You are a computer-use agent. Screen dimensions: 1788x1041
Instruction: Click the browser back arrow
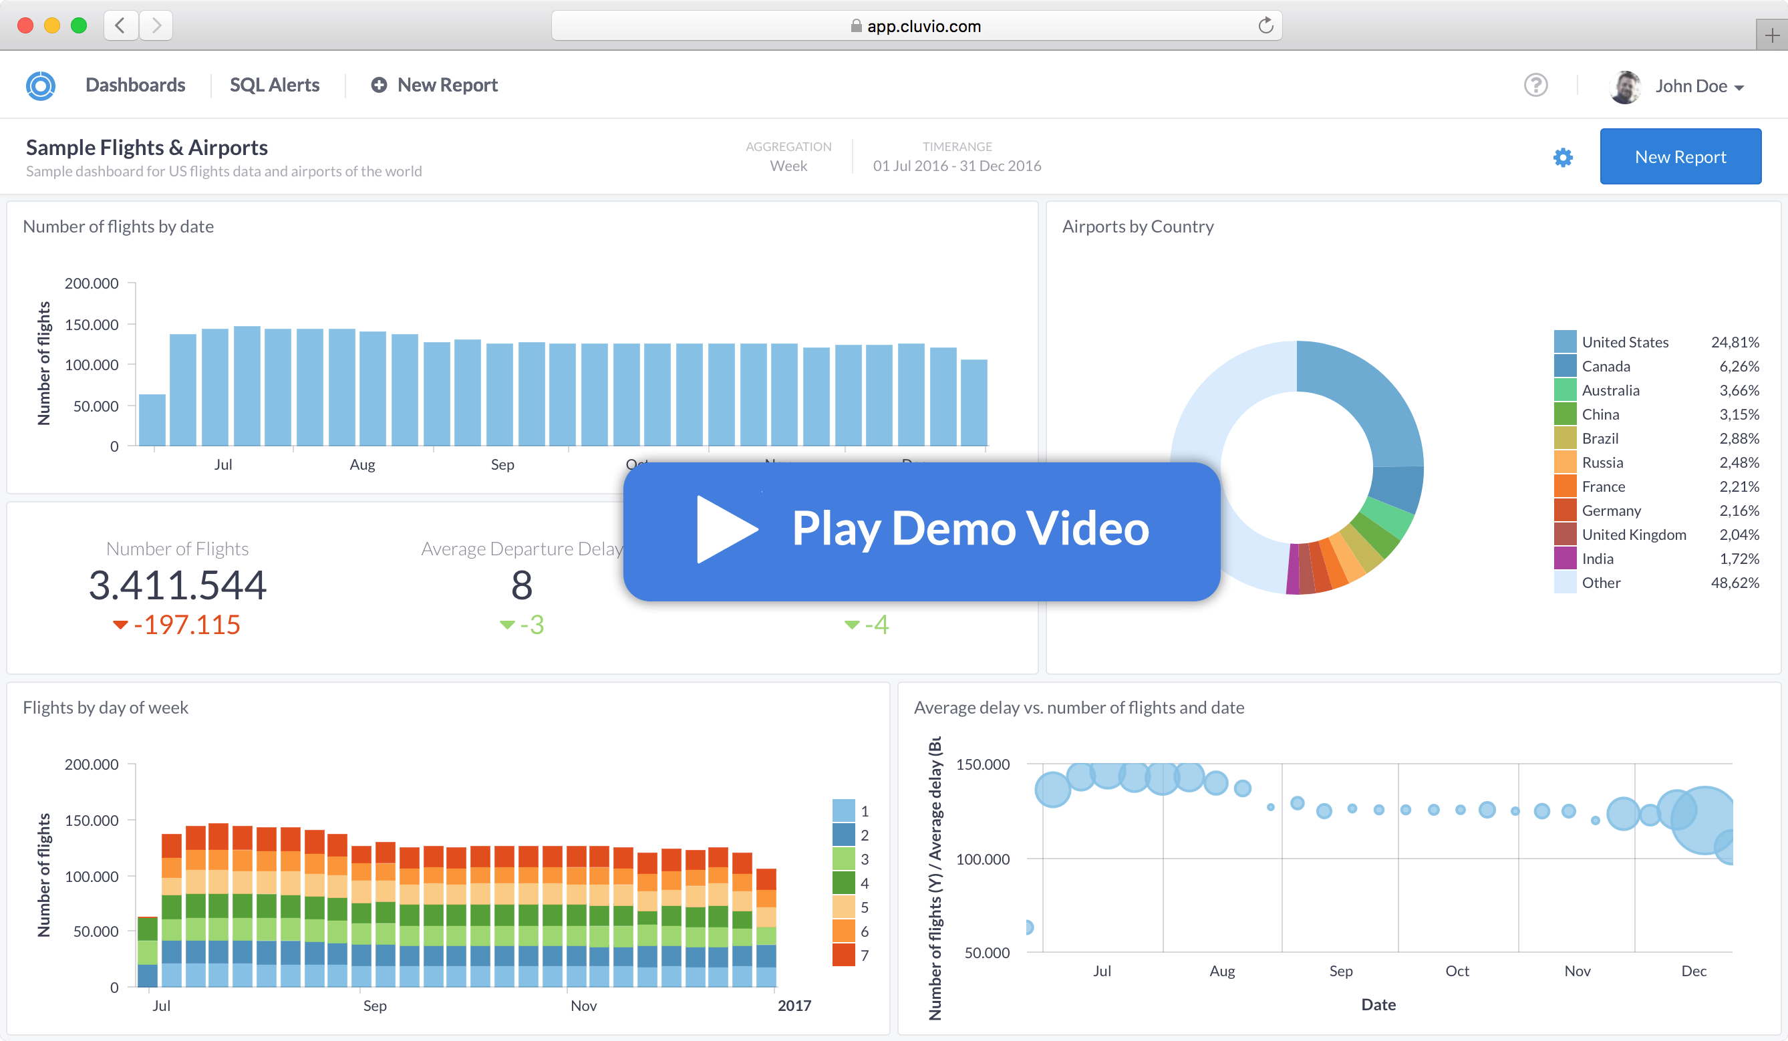(x=121, y=26)
